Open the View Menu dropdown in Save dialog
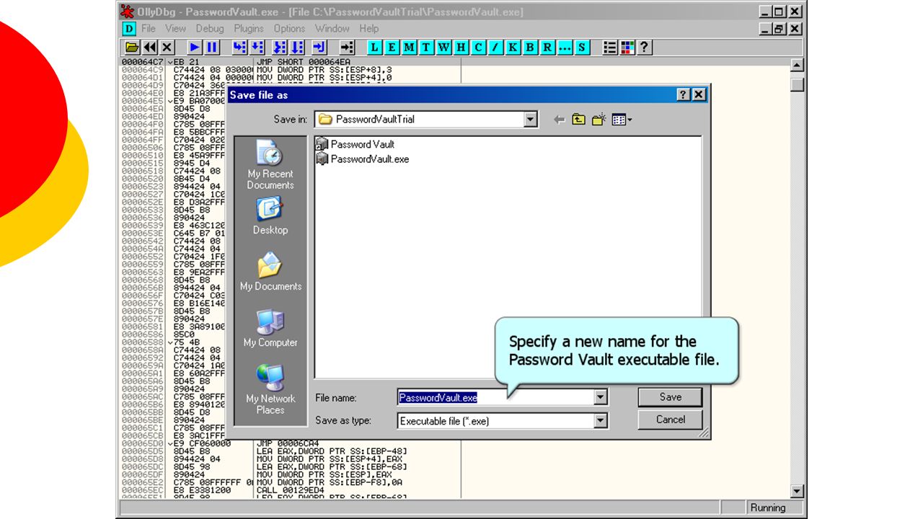Screen dimensions: 923x519 [x=622, y=120]
